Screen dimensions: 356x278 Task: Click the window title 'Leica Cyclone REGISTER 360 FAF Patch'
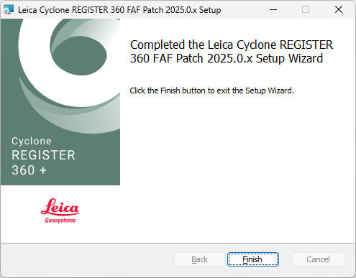(119, 10)
